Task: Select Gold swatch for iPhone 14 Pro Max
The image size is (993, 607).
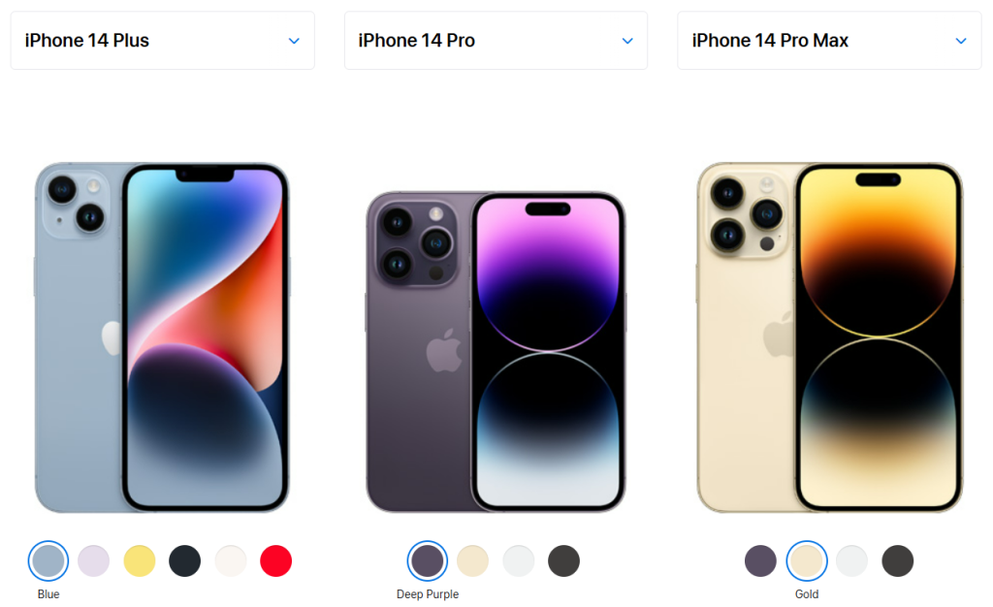Action: [x=807, y=560]
